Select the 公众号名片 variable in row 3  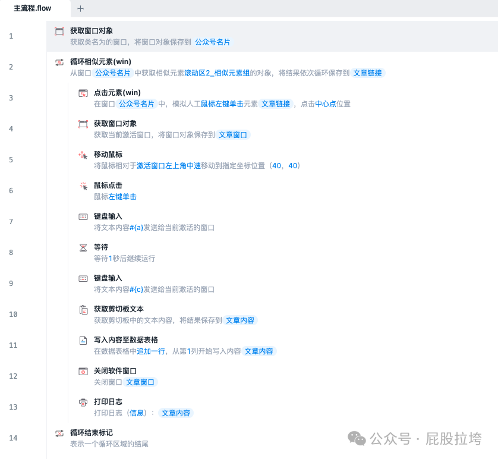pyautogui.click(x=137, y=104)
